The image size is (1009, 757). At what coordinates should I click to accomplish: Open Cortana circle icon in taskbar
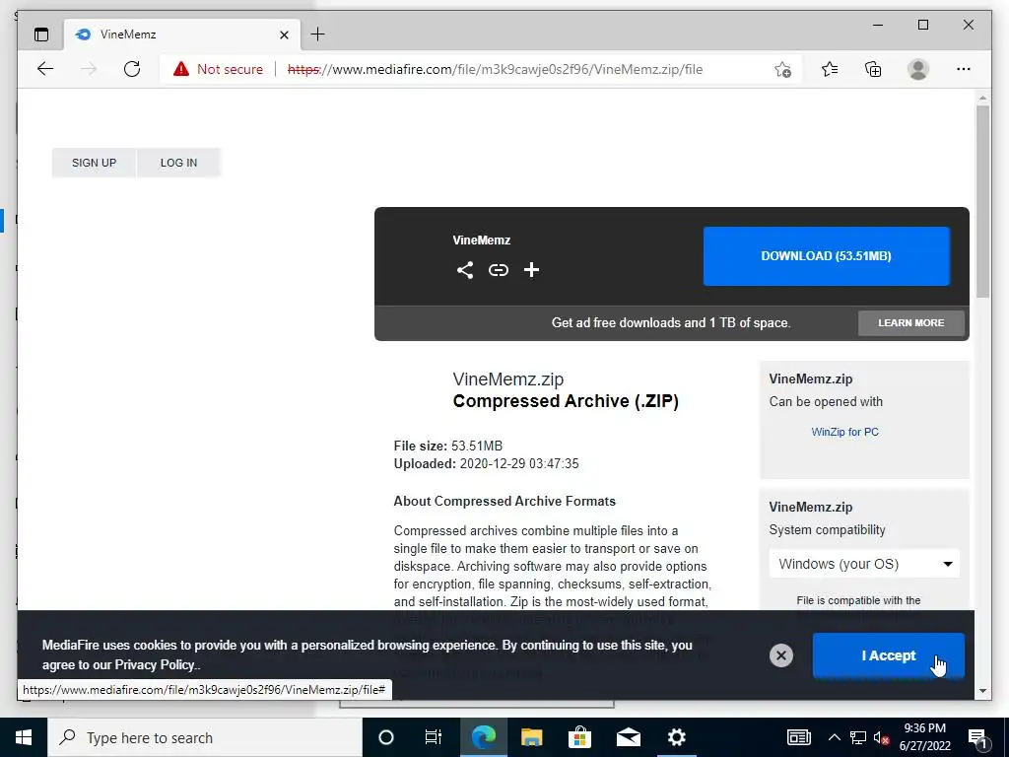pos(386,737)
